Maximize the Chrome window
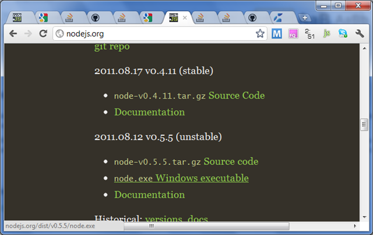The height and width of the screenshot is (235, 373). 338,5
